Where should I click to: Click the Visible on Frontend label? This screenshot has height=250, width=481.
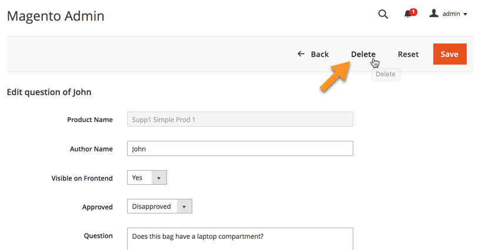coord(82,178)
